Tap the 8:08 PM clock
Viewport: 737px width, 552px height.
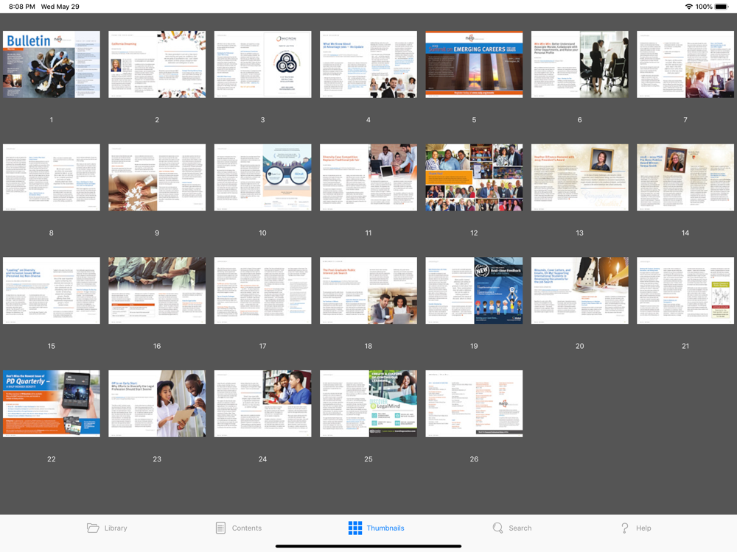pos(21,7)
